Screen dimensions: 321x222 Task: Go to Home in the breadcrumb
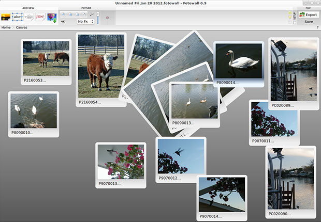pyautogui.click(x=6, y=27)
